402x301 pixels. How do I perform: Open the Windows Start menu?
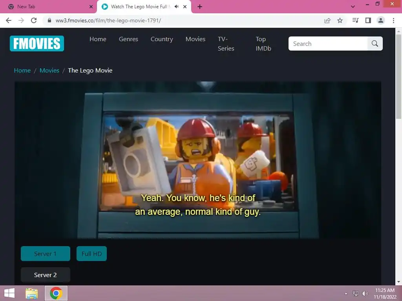(9, 293)
